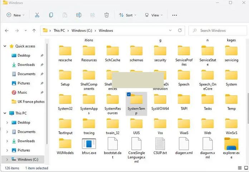This screenshot has width=249, height=172.
Task: Open recent locations dropdown arrow
Action: click(x=25, y=31)
